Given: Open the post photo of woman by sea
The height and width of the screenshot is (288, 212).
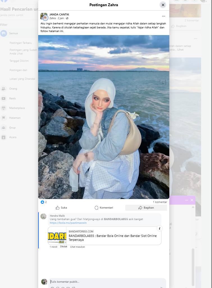Looking at the screenshot, I should pos(104,117).
